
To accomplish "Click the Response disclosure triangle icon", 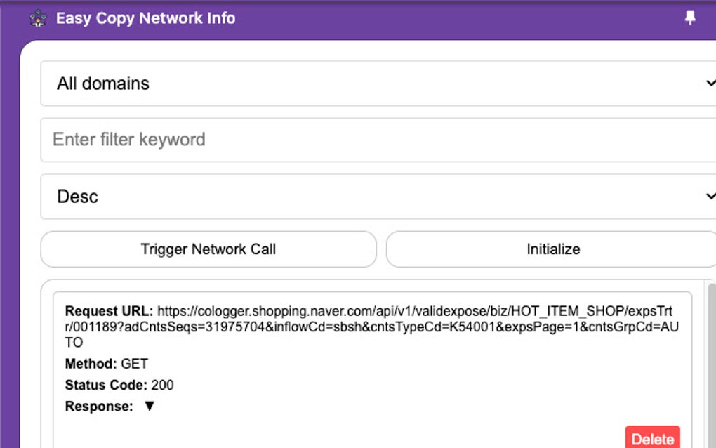I will (148, 406).
